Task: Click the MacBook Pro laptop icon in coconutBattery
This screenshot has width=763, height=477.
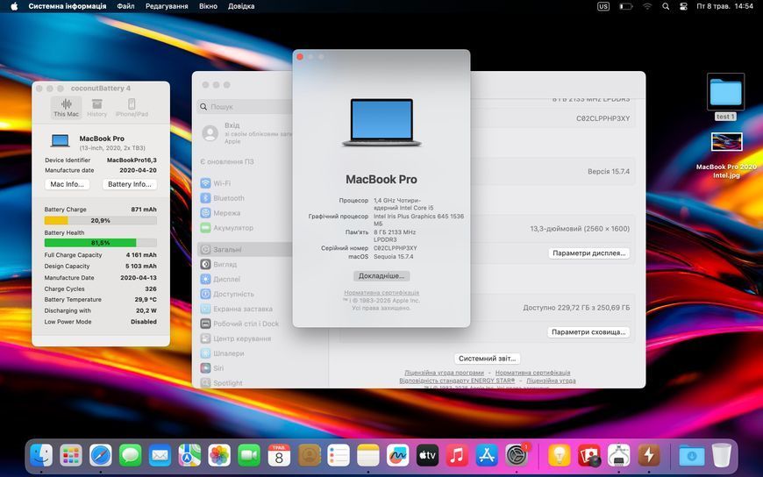Action: point(61,141)
